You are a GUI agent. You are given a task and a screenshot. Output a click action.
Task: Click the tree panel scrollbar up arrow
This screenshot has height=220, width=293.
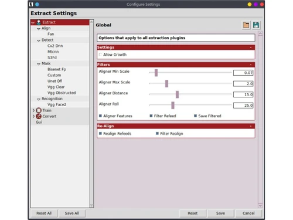pos(91,22)
